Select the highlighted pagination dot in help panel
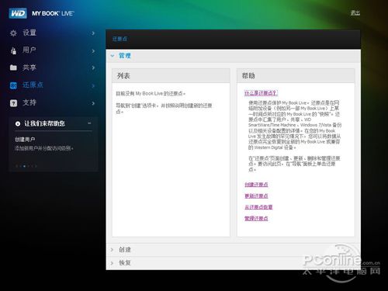 [x=24, y=166]
